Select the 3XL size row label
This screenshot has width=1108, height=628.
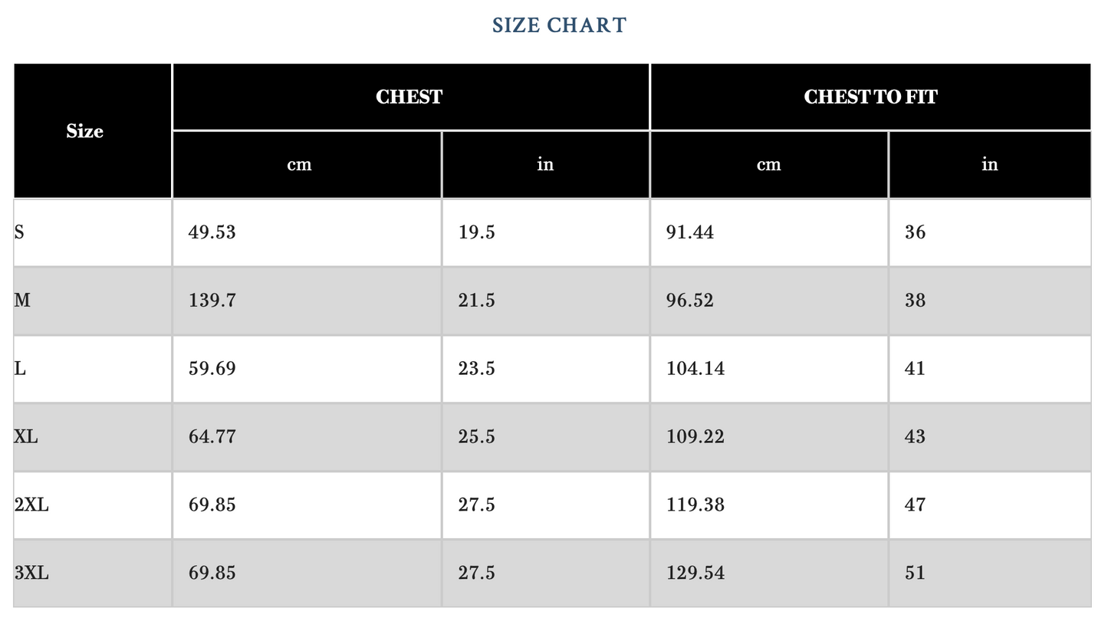pos(31,574)
